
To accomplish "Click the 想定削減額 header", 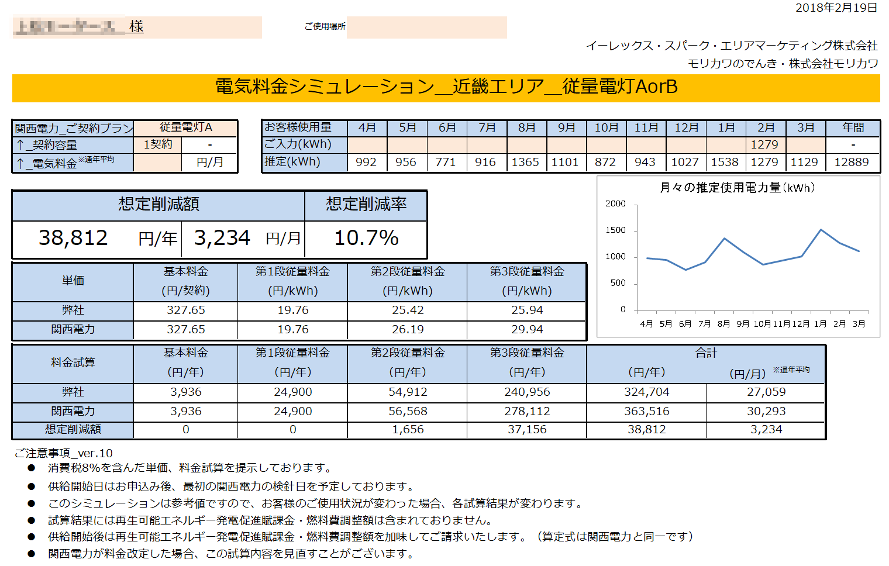I will click(158, 205).
